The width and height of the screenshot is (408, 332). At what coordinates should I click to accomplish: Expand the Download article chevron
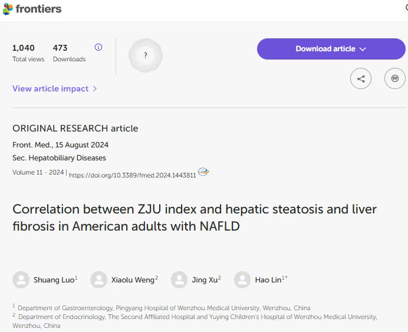coord(363,49)
